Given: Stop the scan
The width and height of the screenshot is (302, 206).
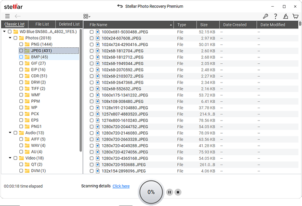Looking at the screenshot, I should point(178,192).
